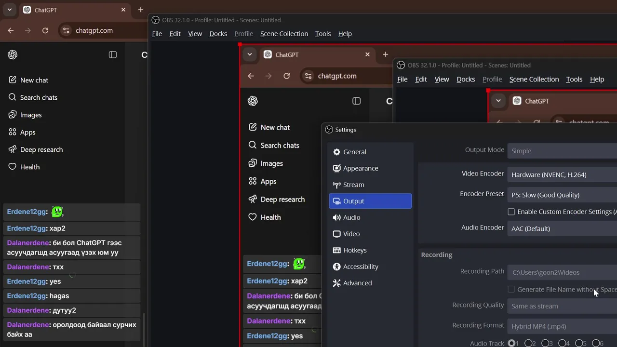The height and width of the screenshot is (347, 617).
Task: Open Help menu in the outer OBS window
Action: [x=345, y=34]
